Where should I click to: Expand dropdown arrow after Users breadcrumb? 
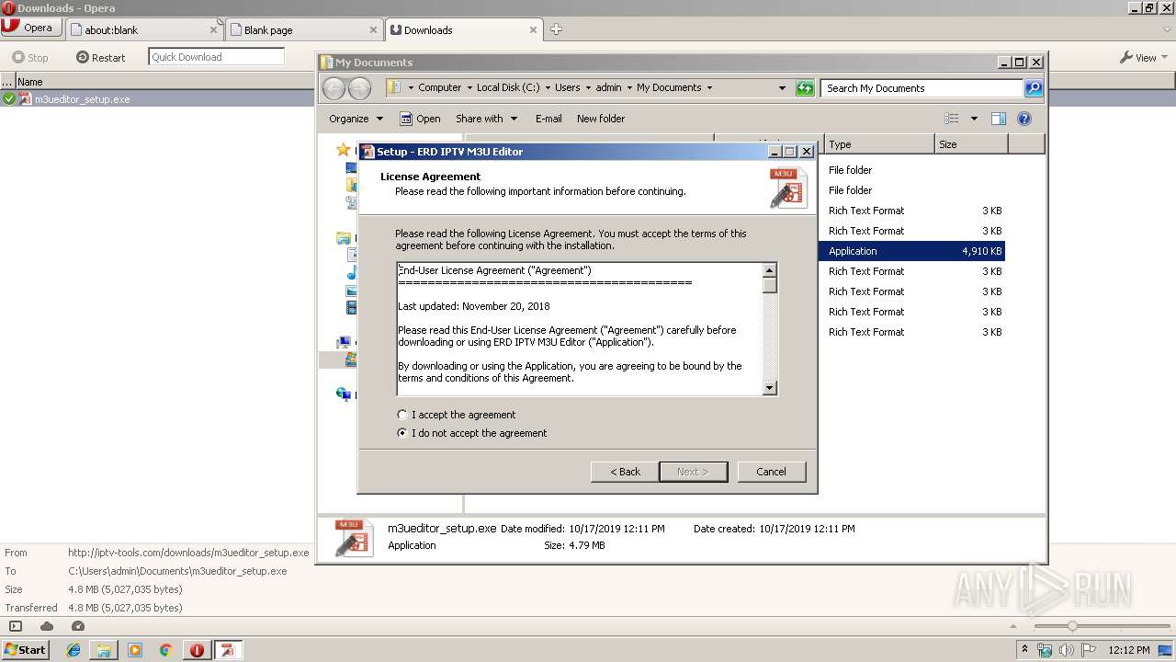[588, 88]
